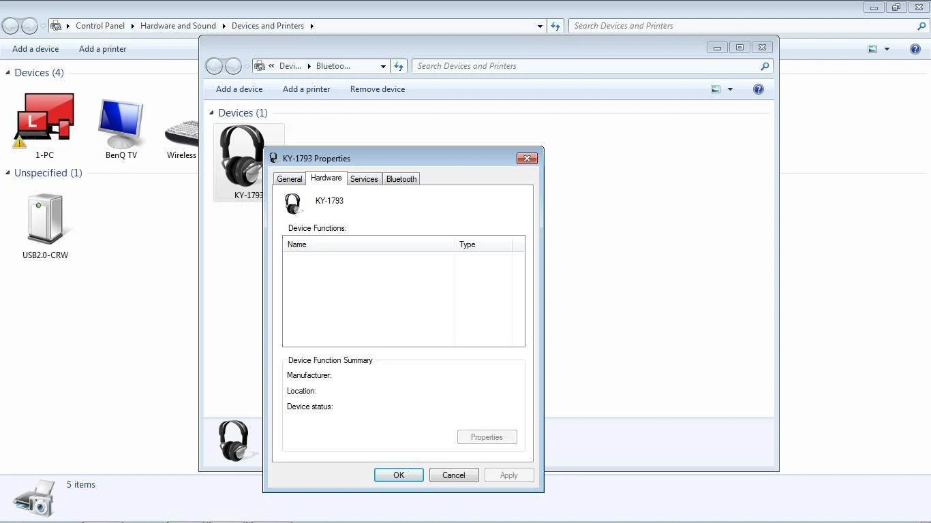Click headphone icon in KY-1793 Properties title bar
Screen dimensions: 931x523
[274, 158]
